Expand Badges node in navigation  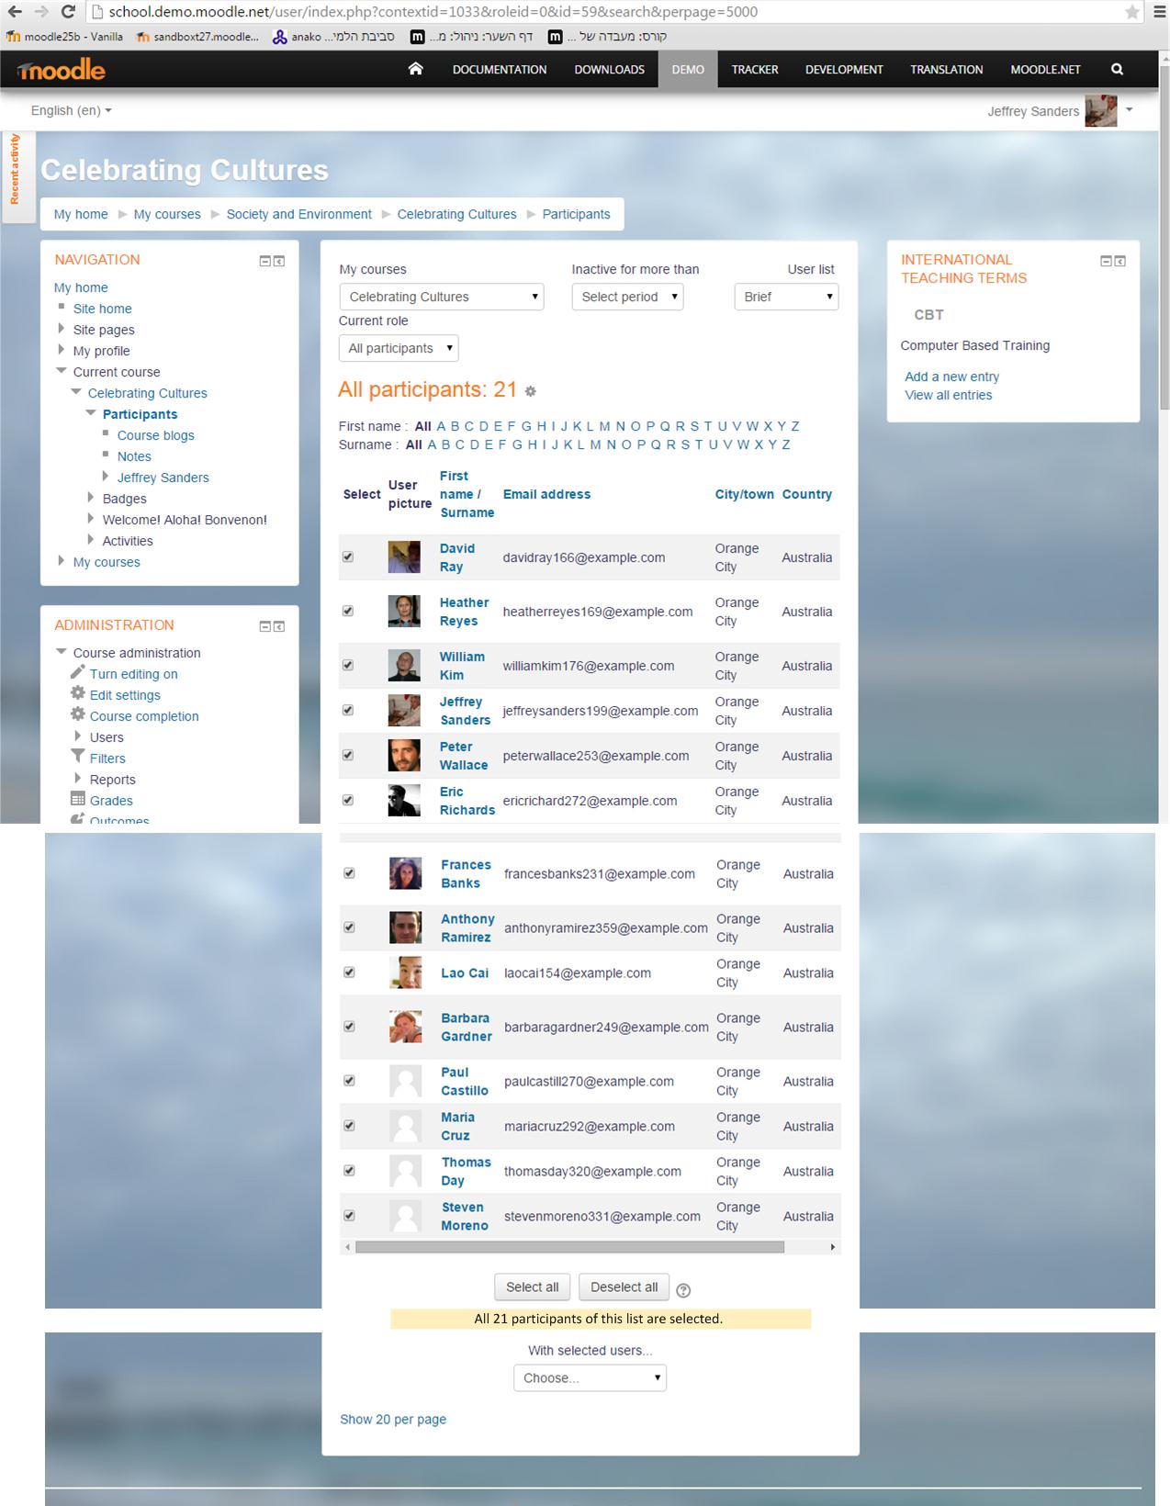click(90, 497)
